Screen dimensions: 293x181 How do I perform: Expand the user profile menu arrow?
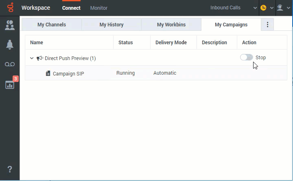289,8
